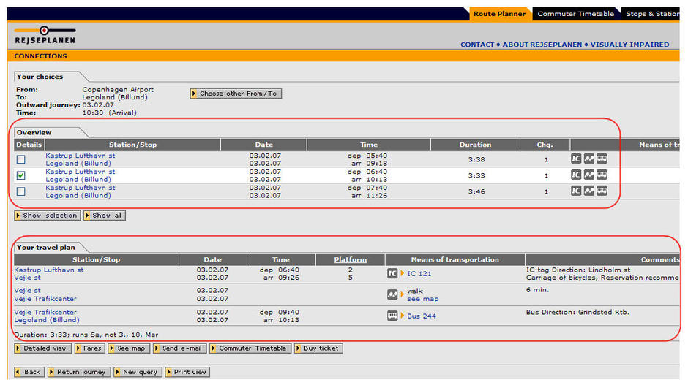The width and height of the screenshot is (688, 385).
Task: Click the Show all button
Action: [105, 216]
